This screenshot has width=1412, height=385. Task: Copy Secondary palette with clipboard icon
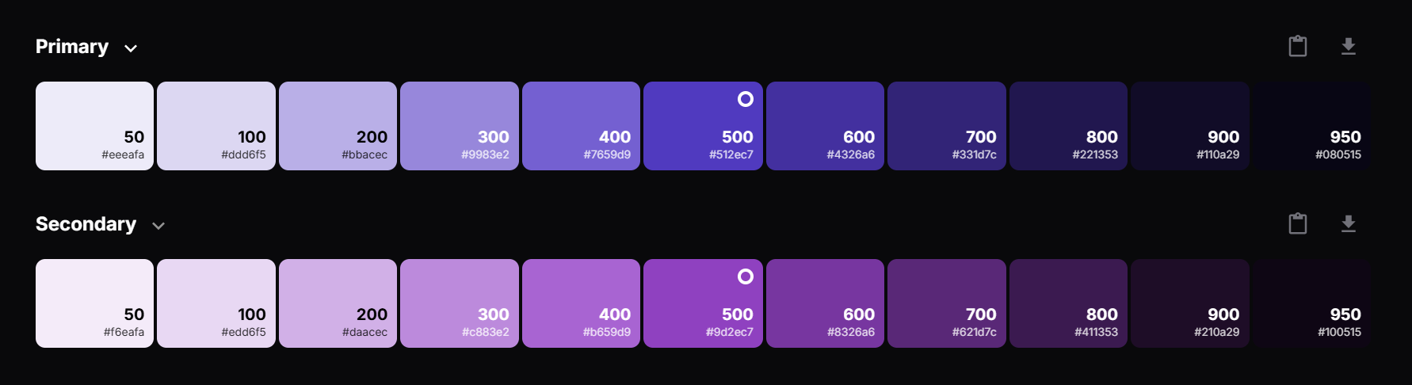click(1298, 223)
